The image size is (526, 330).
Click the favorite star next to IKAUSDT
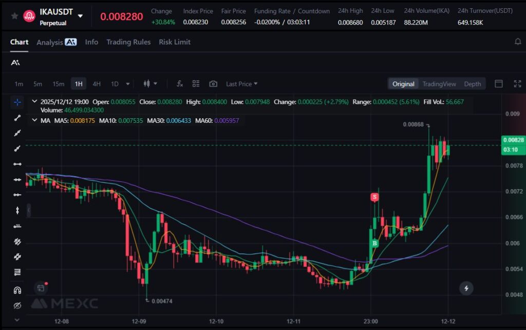pyautogui.click(x=14, y=16)
